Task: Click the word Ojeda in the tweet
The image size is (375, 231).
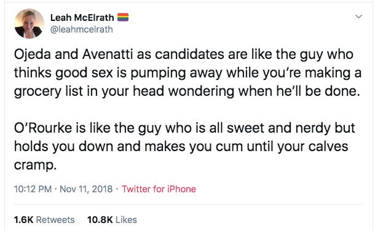Action: 33,55
